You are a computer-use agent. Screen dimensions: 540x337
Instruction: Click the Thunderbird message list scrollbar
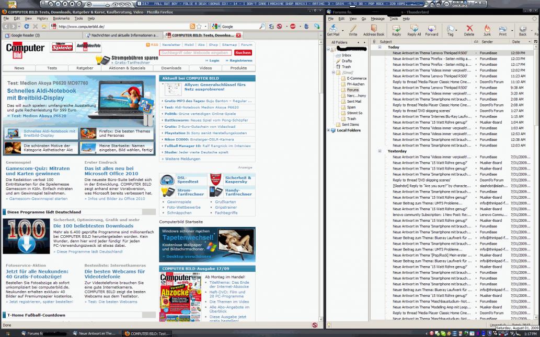point(536,182)
